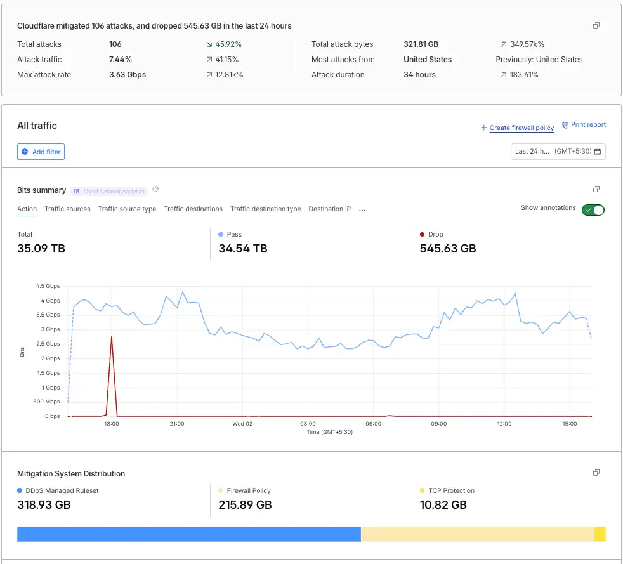Click the clock icon next to About Network Analytics

coord(155,189)
